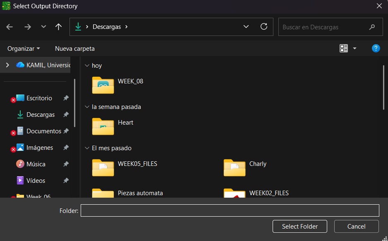
Task: Click pin icon next to Documentos
Action: click(x=66, y=131)
